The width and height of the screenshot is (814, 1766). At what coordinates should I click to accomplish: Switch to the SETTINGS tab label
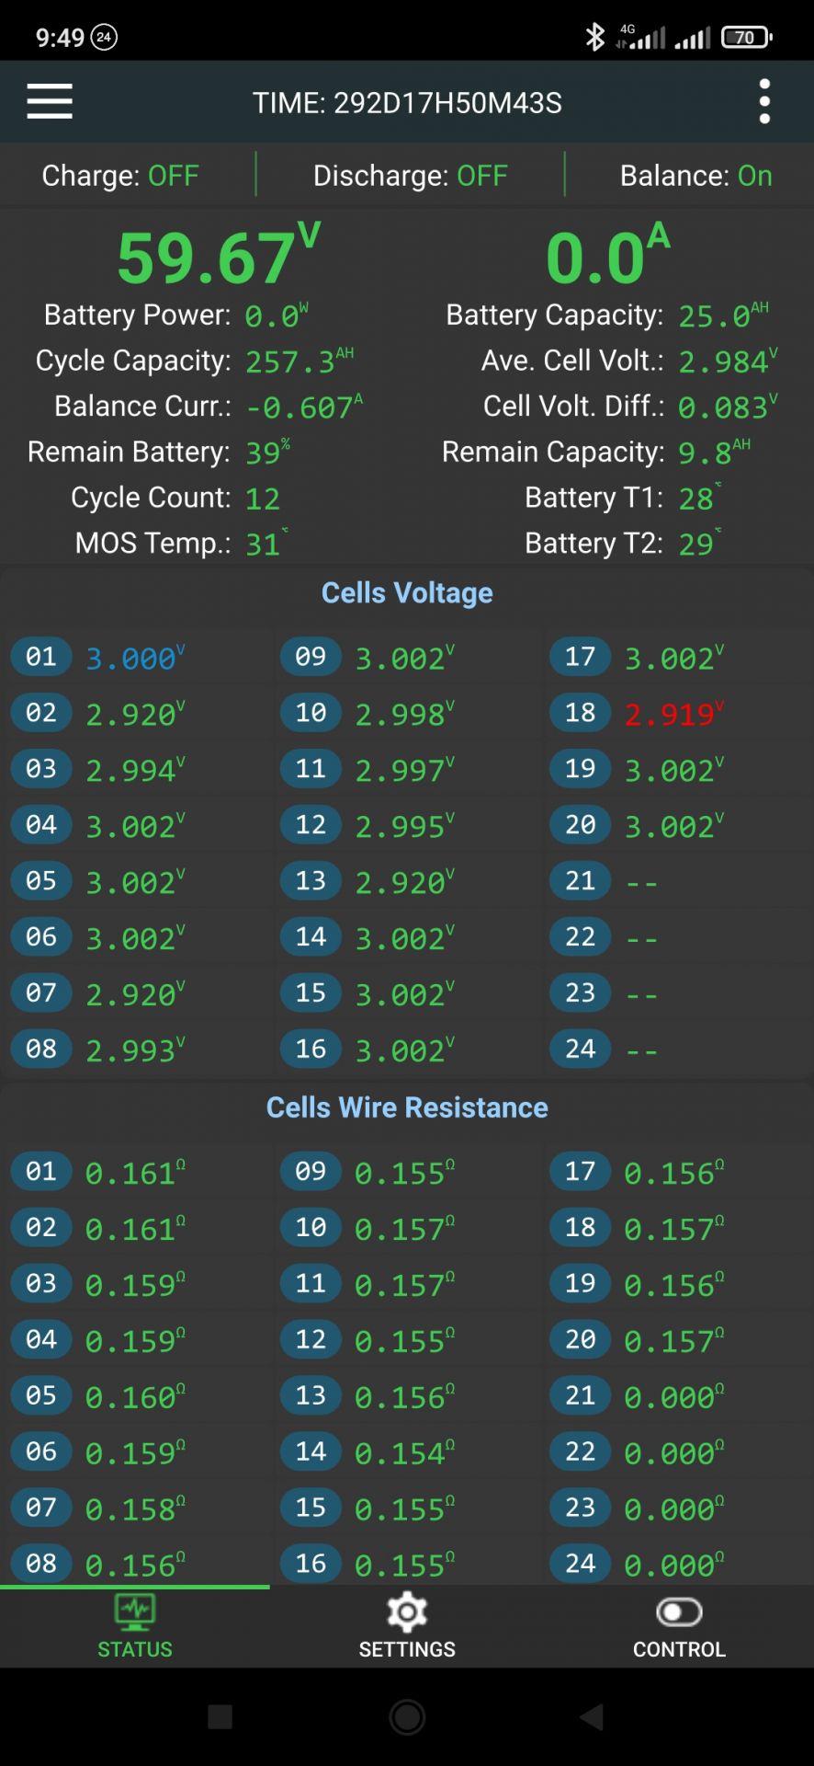point(407,1649)
